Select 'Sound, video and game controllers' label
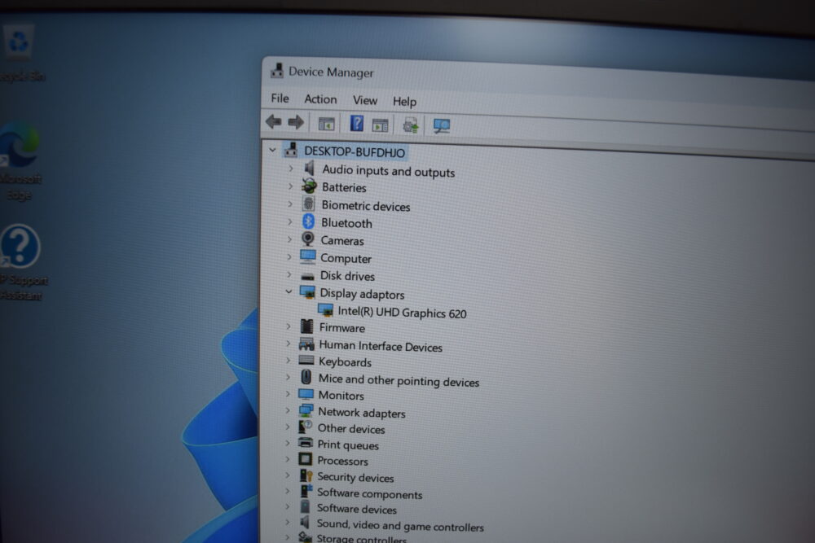 coord(399,525)
